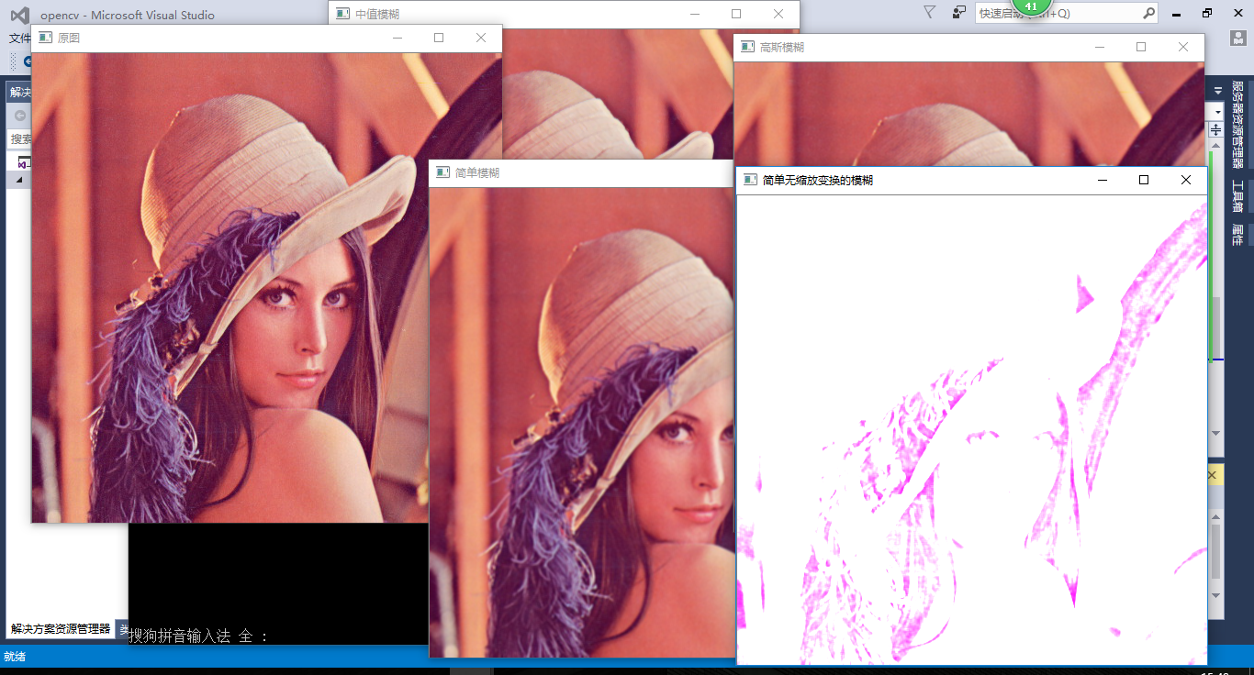Maximize the 中值模糊 window

pyautogui.click(x=736, y=14)
